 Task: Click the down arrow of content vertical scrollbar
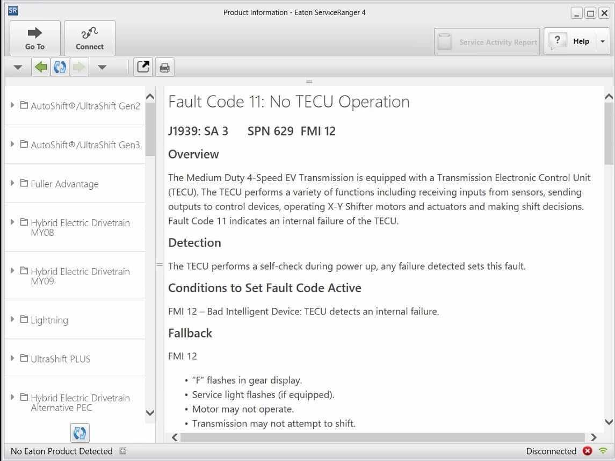[x=609, y=422]
